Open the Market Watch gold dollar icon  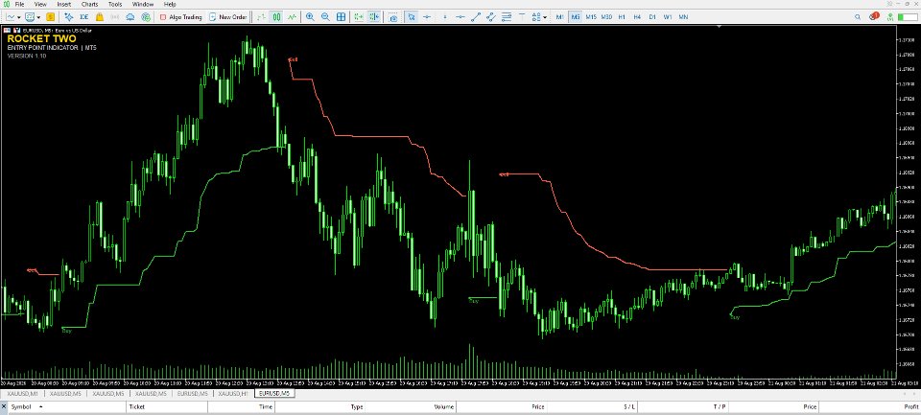51,17
